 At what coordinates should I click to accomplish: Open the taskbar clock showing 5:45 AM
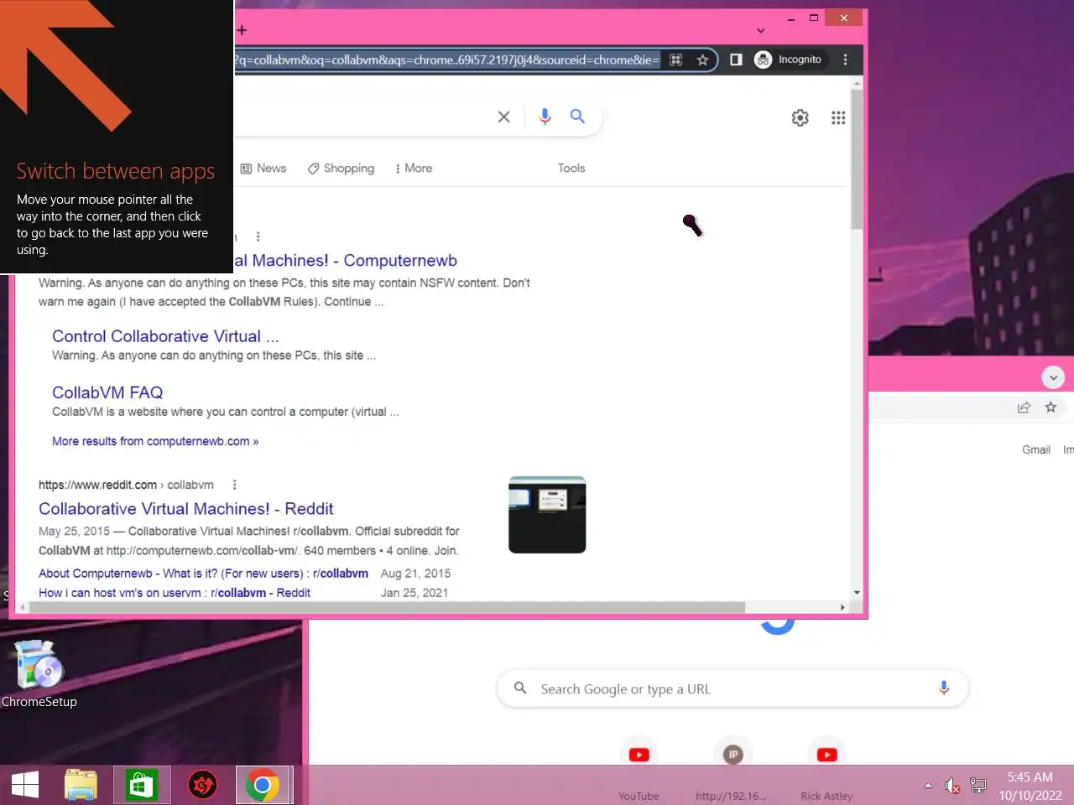coord(1030,786)
